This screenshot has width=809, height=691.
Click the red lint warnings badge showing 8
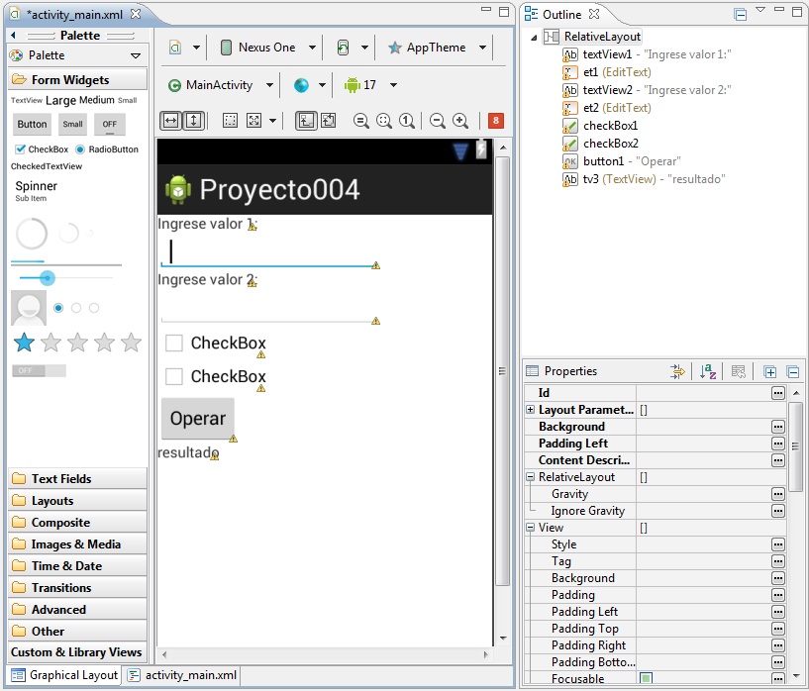[496, 121]
